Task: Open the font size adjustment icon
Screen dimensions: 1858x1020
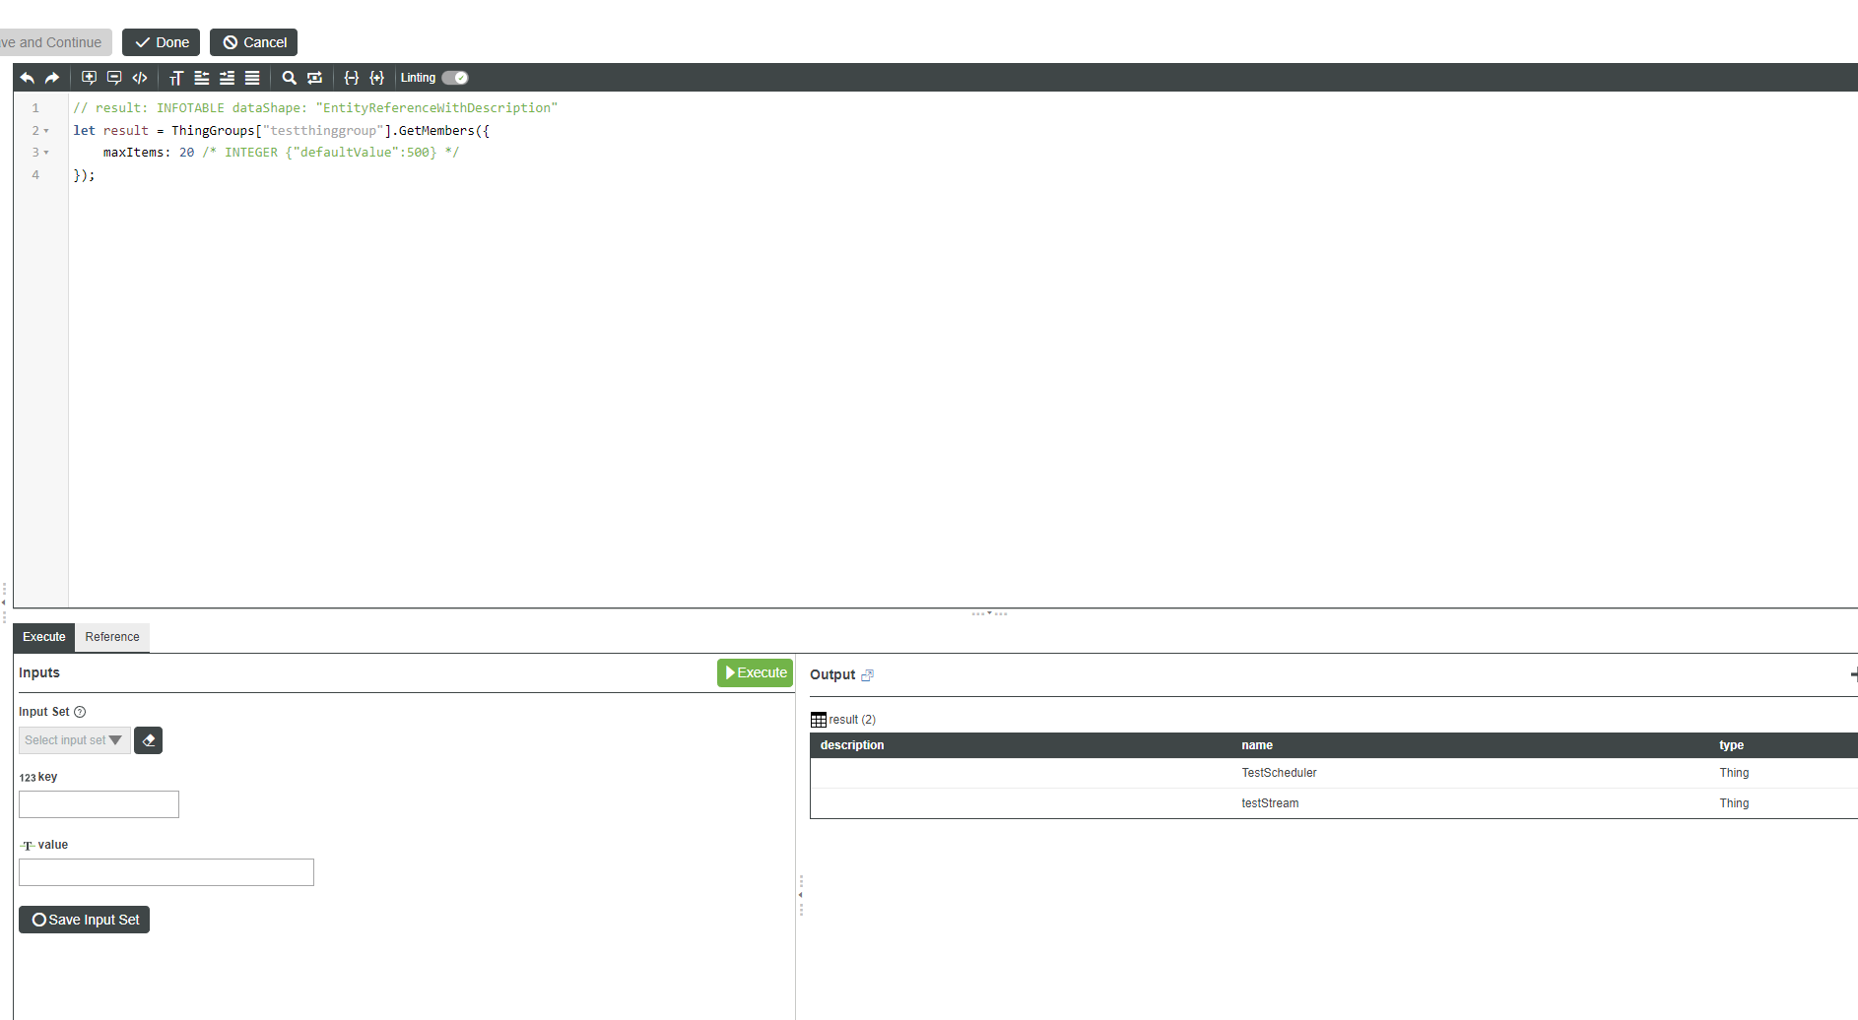Action: (176, 78)
